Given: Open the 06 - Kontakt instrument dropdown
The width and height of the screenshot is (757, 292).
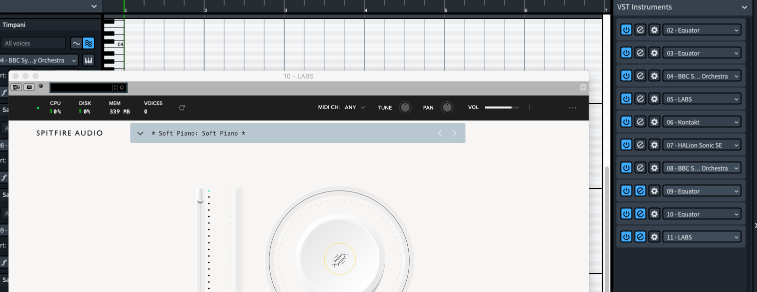Looking at the screenshot, I should tap(701, 122).
